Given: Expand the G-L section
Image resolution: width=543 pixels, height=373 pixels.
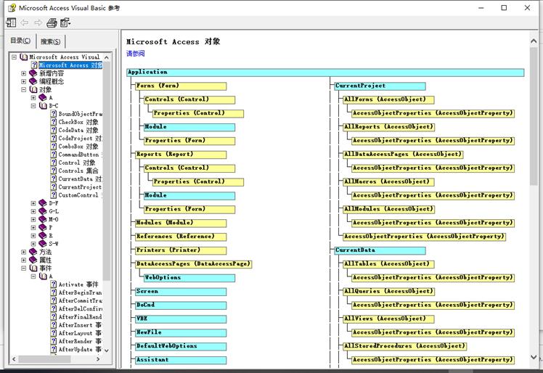Looking at the screenshot, I should point(33,211).
